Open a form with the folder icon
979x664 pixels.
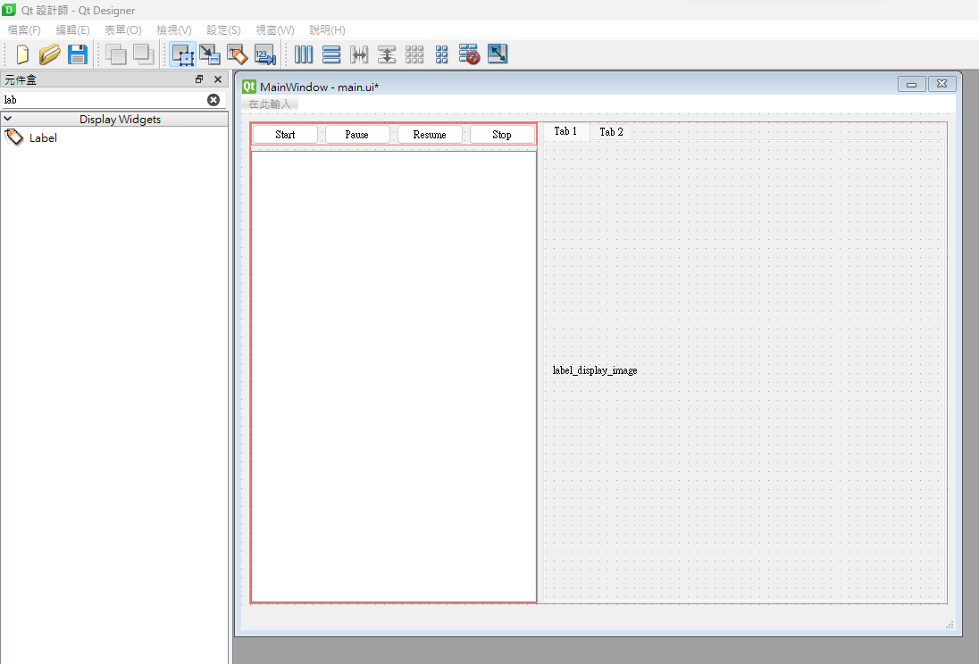pyautogui.click(x=49, y=54)
